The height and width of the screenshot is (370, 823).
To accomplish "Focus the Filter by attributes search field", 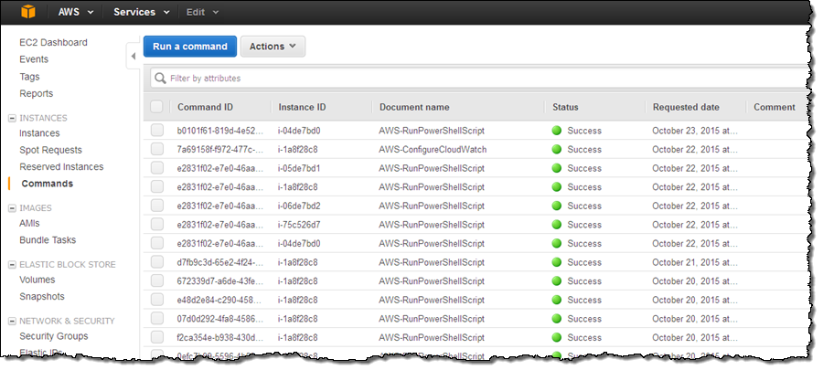I will pyautogui.click(x=476, y=79).
